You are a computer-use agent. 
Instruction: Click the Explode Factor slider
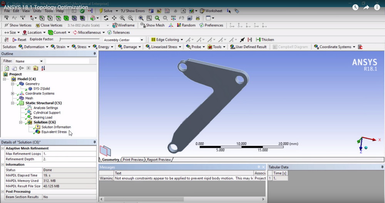80,39
